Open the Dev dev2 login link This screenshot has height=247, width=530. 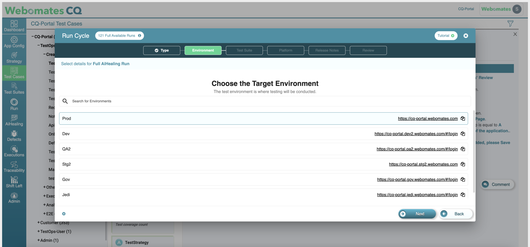[416, 134]
